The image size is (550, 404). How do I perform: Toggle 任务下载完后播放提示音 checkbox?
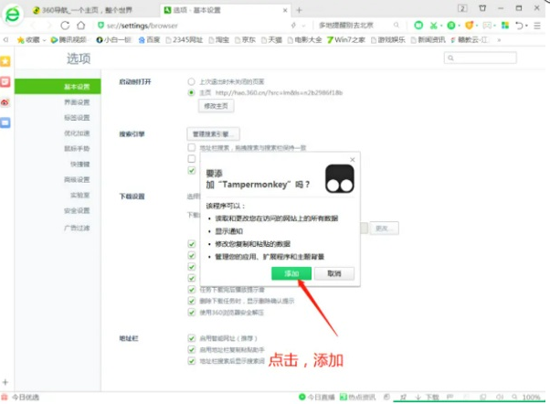click(x=192, y=290)
